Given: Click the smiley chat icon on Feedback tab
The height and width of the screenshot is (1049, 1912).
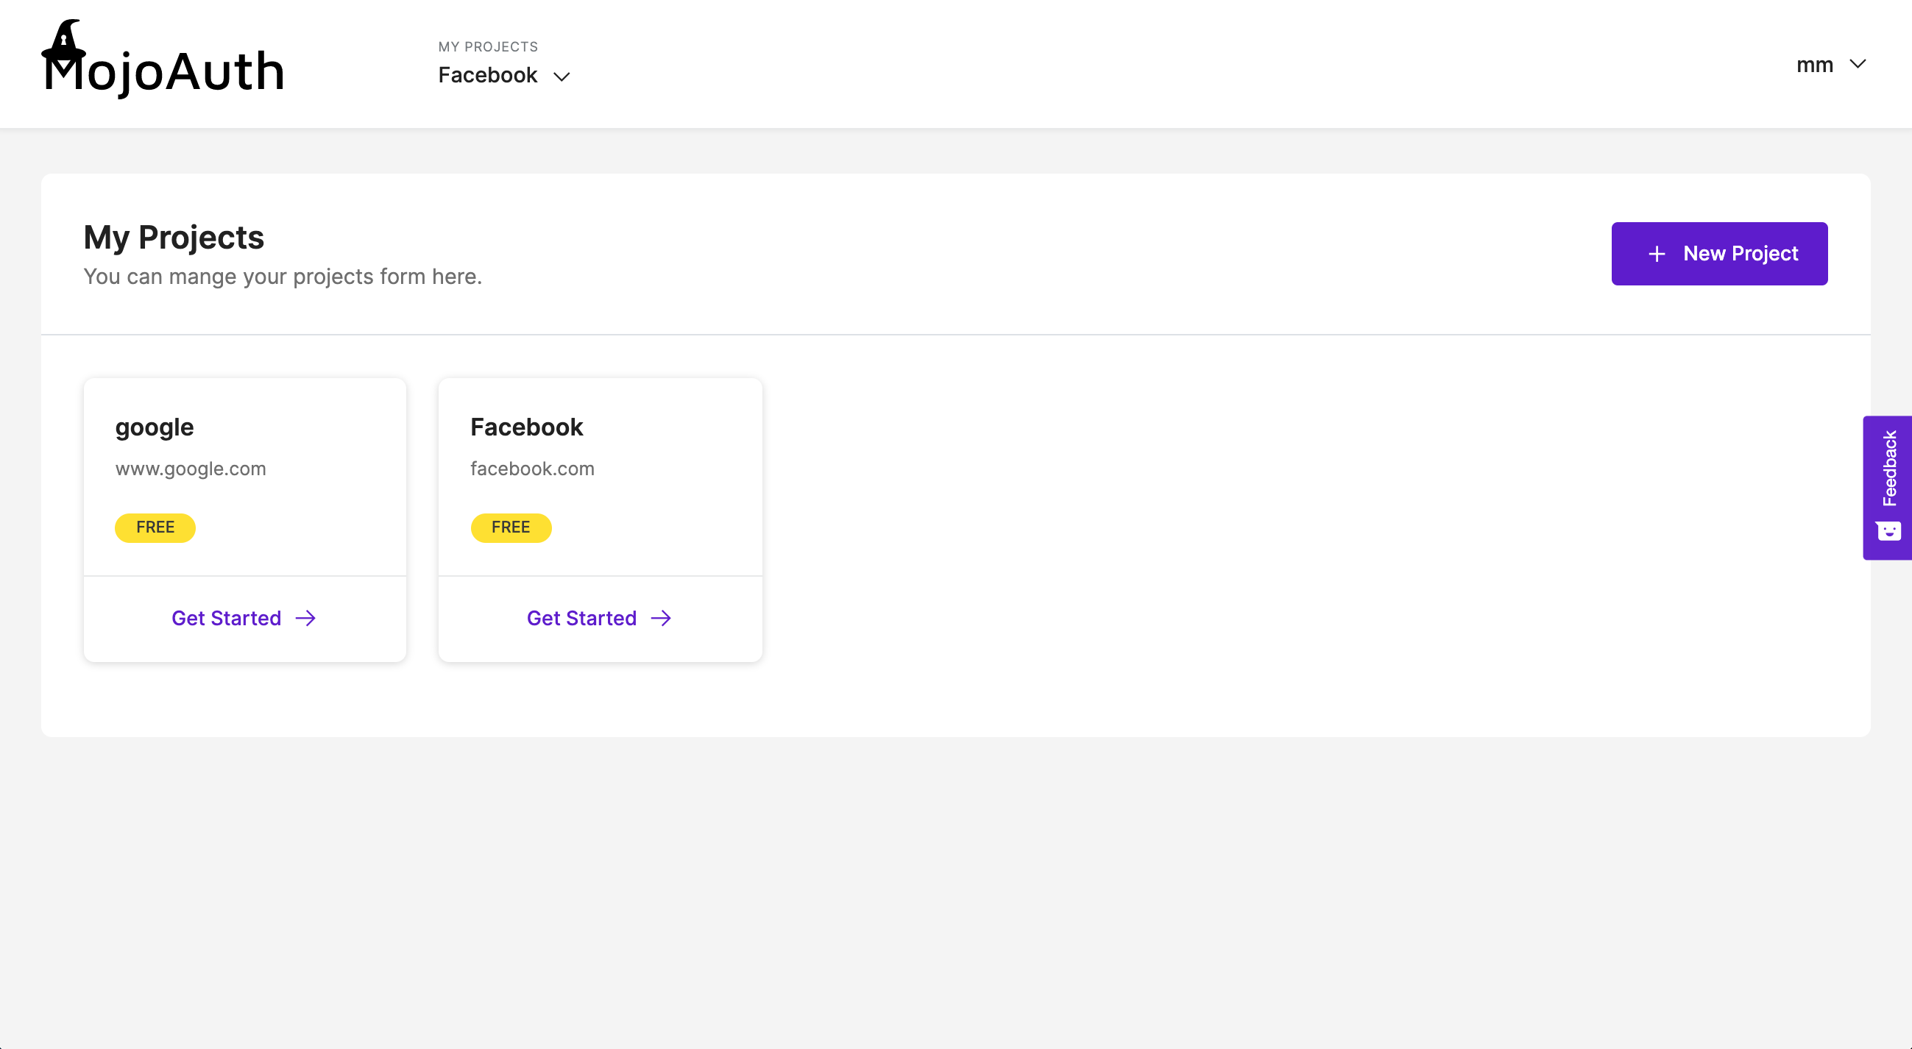Looking at the screenshot, I should 1889,530.
